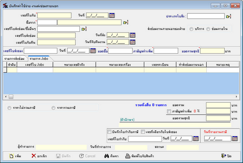Viewport: 243px width, 163px height.
Task: Open calendar for วันที่ส่ง date
Action: [x=133, y=35]
